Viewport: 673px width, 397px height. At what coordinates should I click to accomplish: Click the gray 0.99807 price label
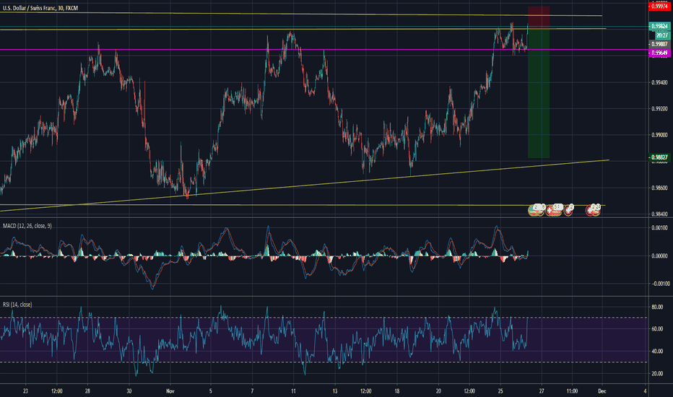659,43
